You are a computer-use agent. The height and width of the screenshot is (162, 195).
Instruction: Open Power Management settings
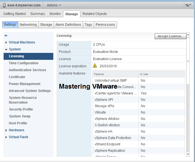pos(25,84)
